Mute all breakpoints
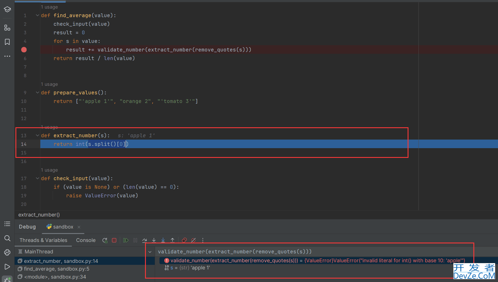The width and height of the screenshot is (498, 282). [193, 240]
